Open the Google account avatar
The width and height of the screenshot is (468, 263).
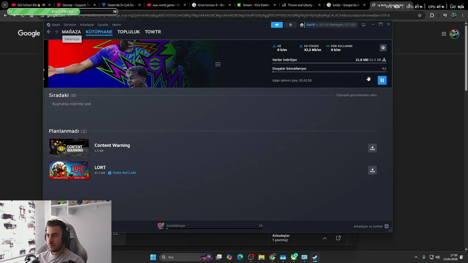pyautogui.click(x=454, y=34)
